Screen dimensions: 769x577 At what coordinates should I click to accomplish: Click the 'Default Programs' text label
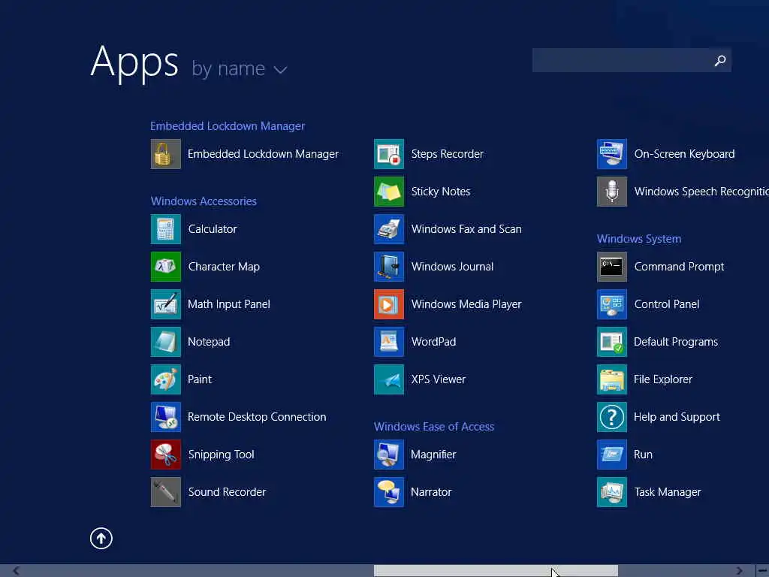coord(676,342)
